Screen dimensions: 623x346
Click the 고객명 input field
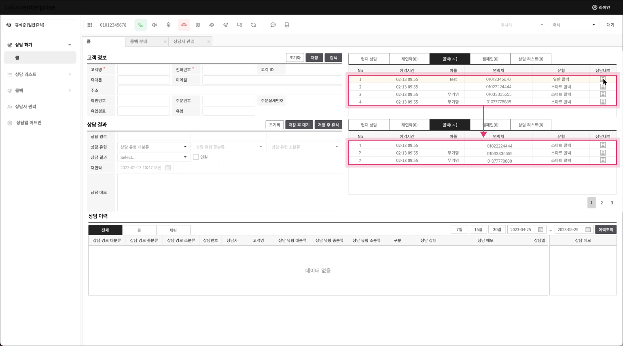144,70
